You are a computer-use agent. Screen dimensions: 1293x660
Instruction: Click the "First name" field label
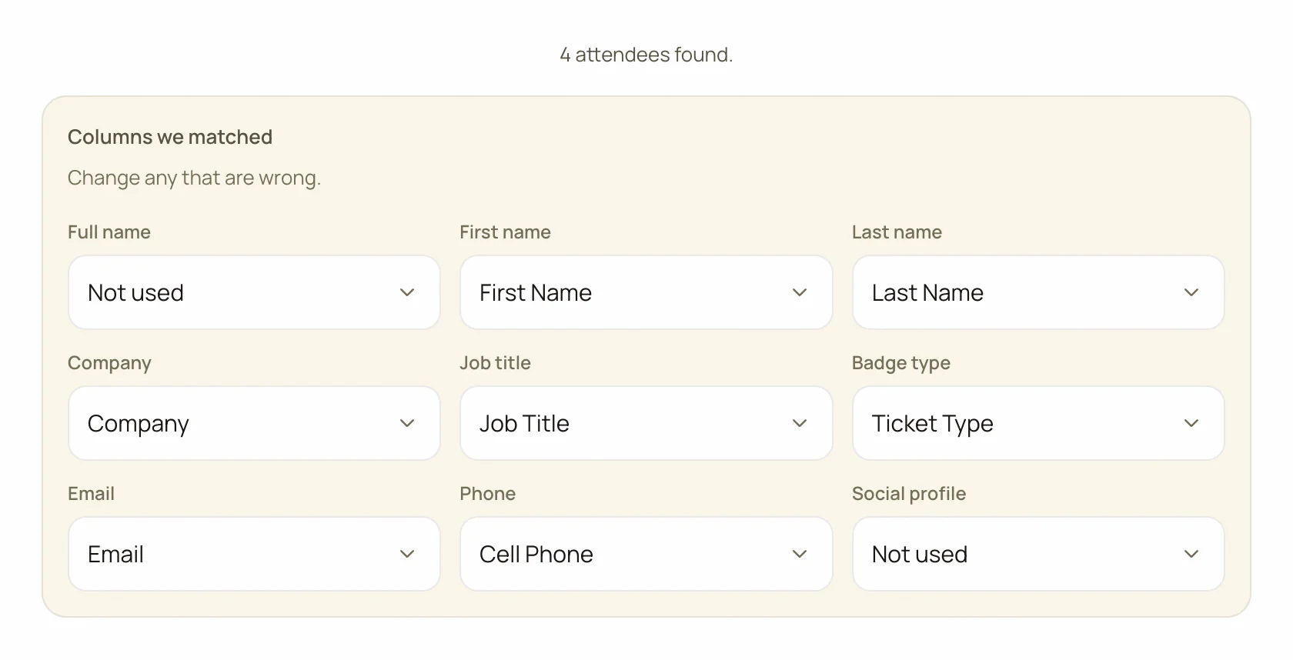(505, 232)
